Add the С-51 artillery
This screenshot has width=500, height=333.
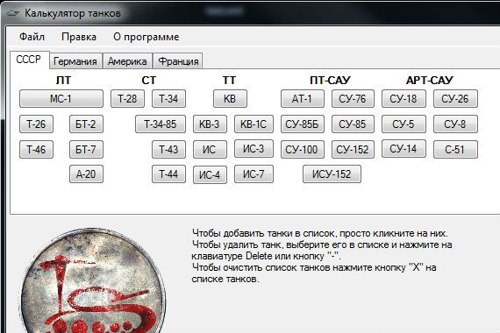click(455, 150)
